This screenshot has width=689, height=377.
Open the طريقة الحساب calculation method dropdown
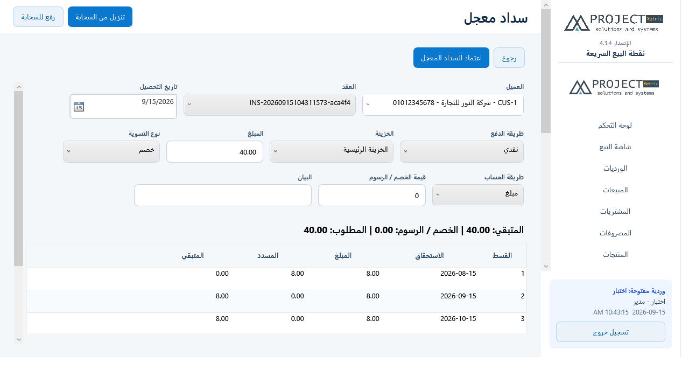(x=478, y=195)
